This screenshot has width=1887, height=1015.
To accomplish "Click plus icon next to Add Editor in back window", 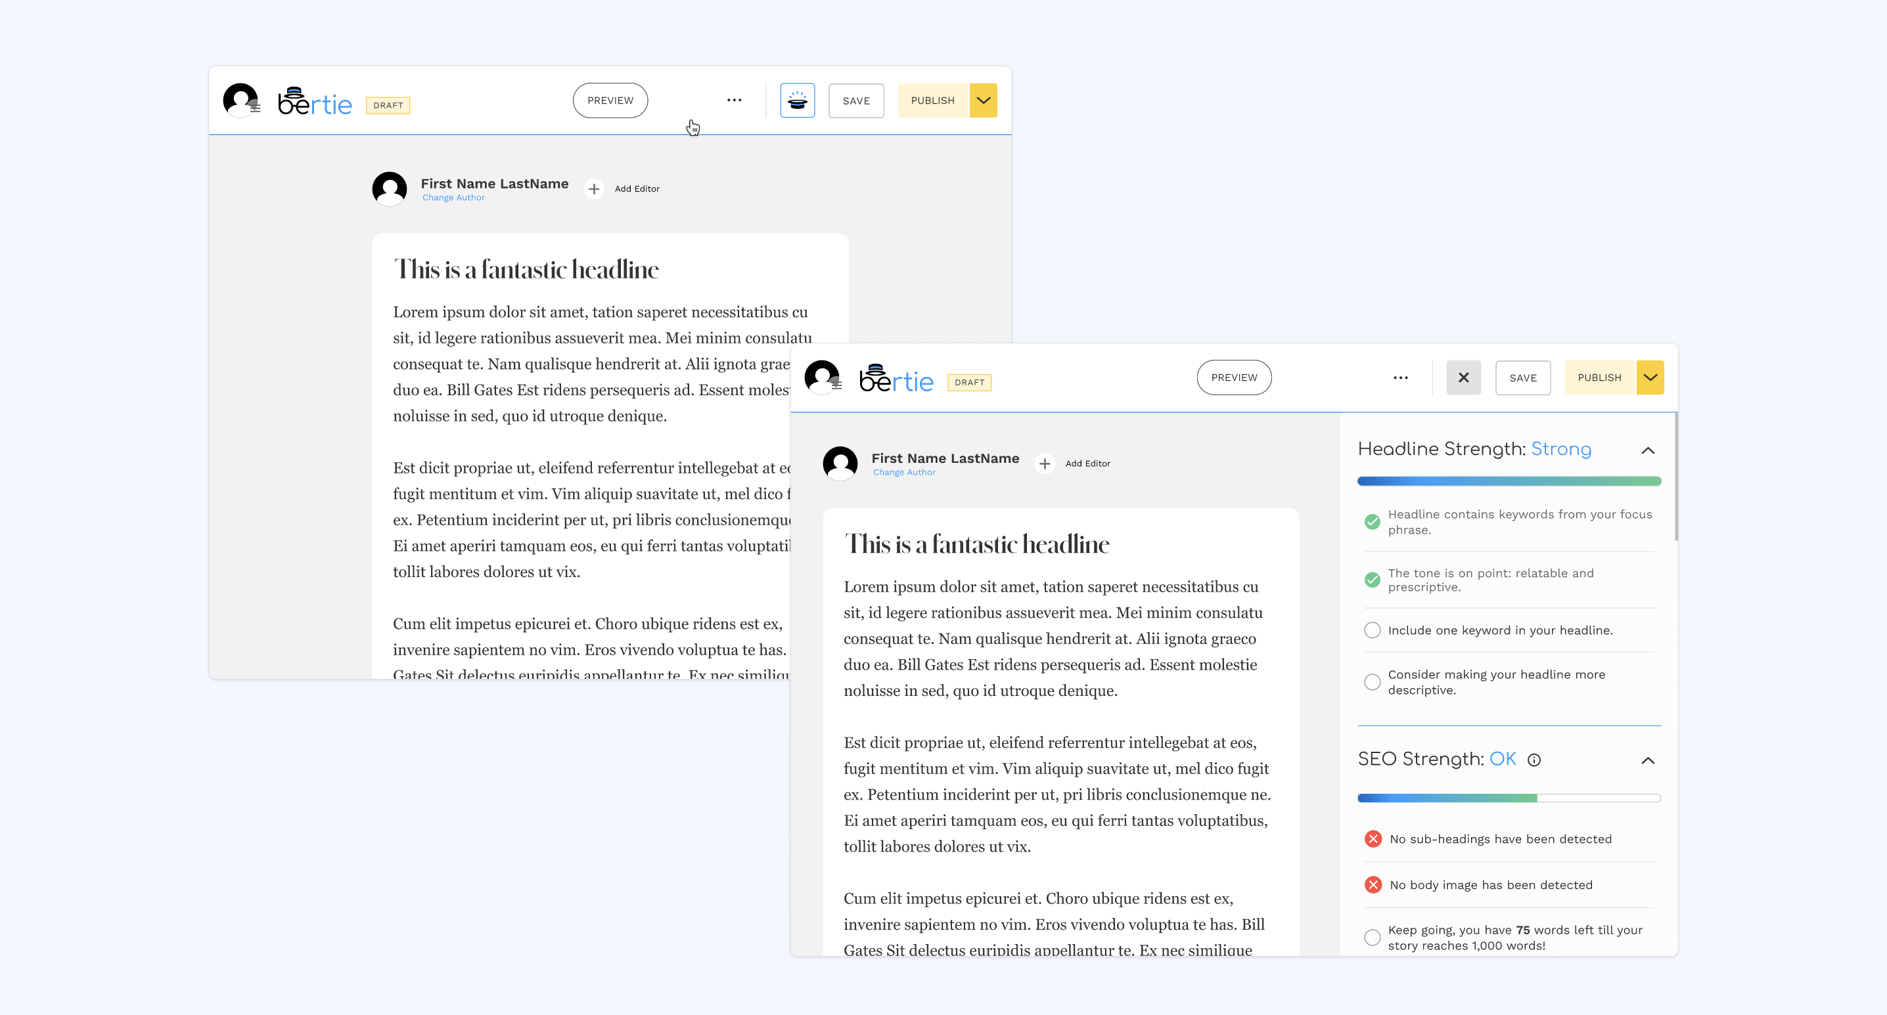I will [593, 189].
